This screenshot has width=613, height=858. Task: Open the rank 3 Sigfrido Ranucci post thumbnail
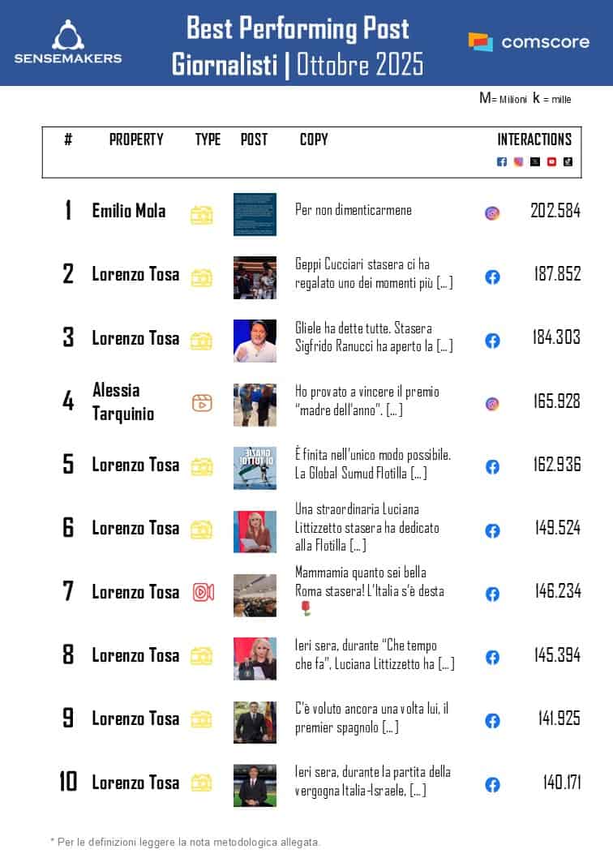(x=255, y=341)
